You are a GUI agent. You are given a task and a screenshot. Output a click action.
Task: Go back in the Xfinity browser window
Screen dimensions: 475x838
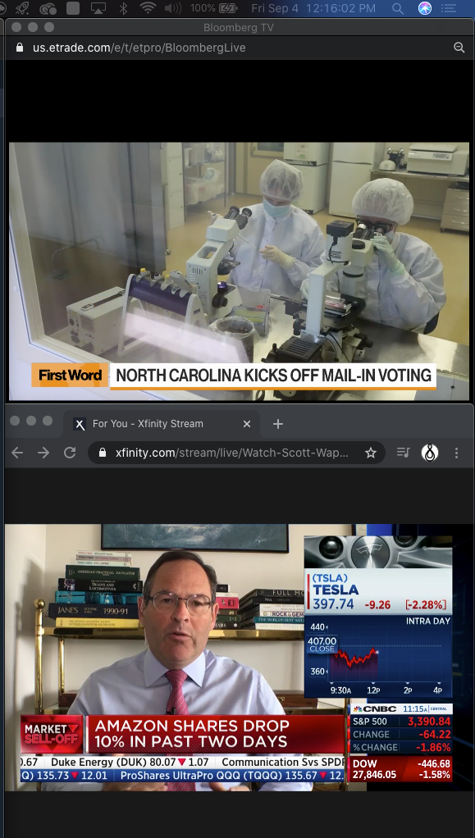click(17, 453)
